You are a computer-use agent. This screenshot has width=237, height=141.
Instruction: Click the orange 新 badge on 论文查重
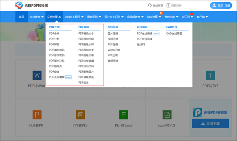click(x=161, y=13)
